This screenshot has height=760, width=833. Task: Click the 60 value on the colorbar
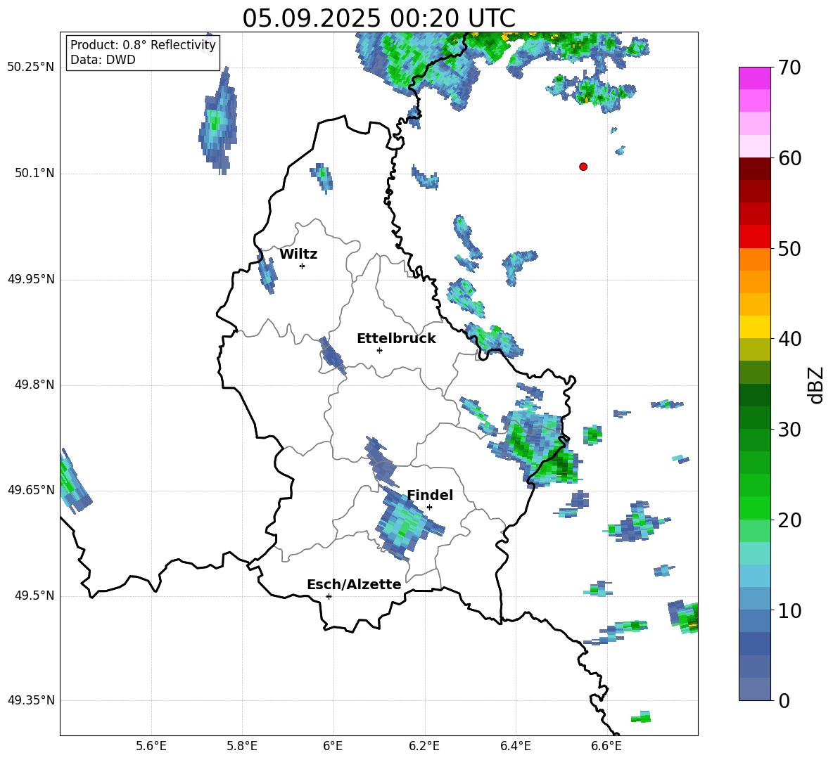tap(789, 158)
